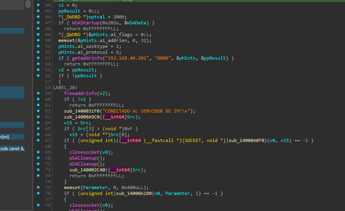Viewport: 345px width, 211px height.
Task: Click the breakpoint dot on line 64
Action: coord(38,122)
